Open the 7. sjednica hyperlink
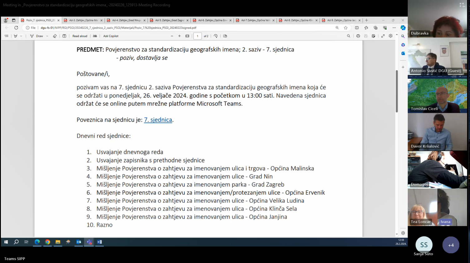The image size is (470, 263). (x=158, y=120)
